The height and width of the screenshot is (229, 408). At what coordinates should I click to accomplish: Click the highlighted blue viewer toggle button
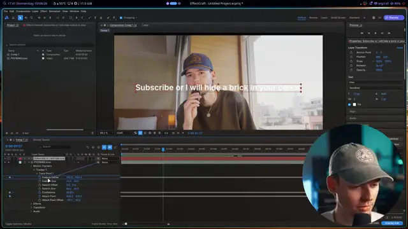click(140, 133)
